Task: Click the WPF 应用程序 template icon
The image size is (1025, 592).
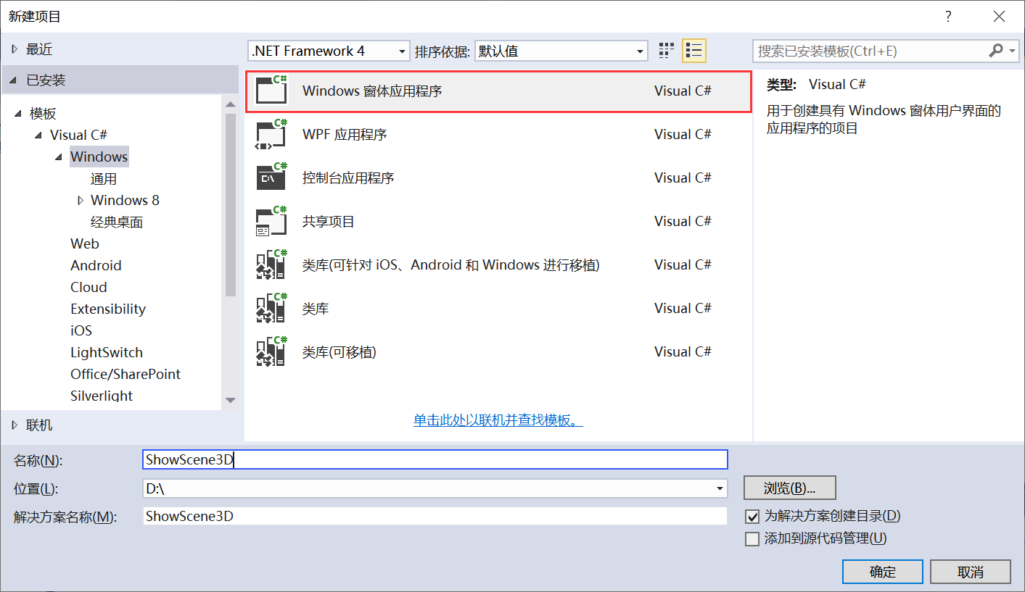Action: tap(272, 134)
